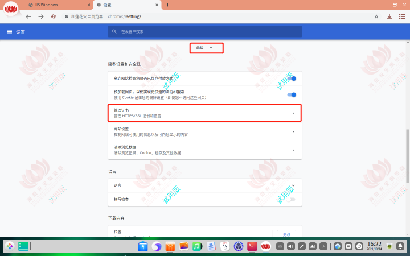Select the 设置 settings tab
The image size is (410, 256).
click(x=127, y=5)
